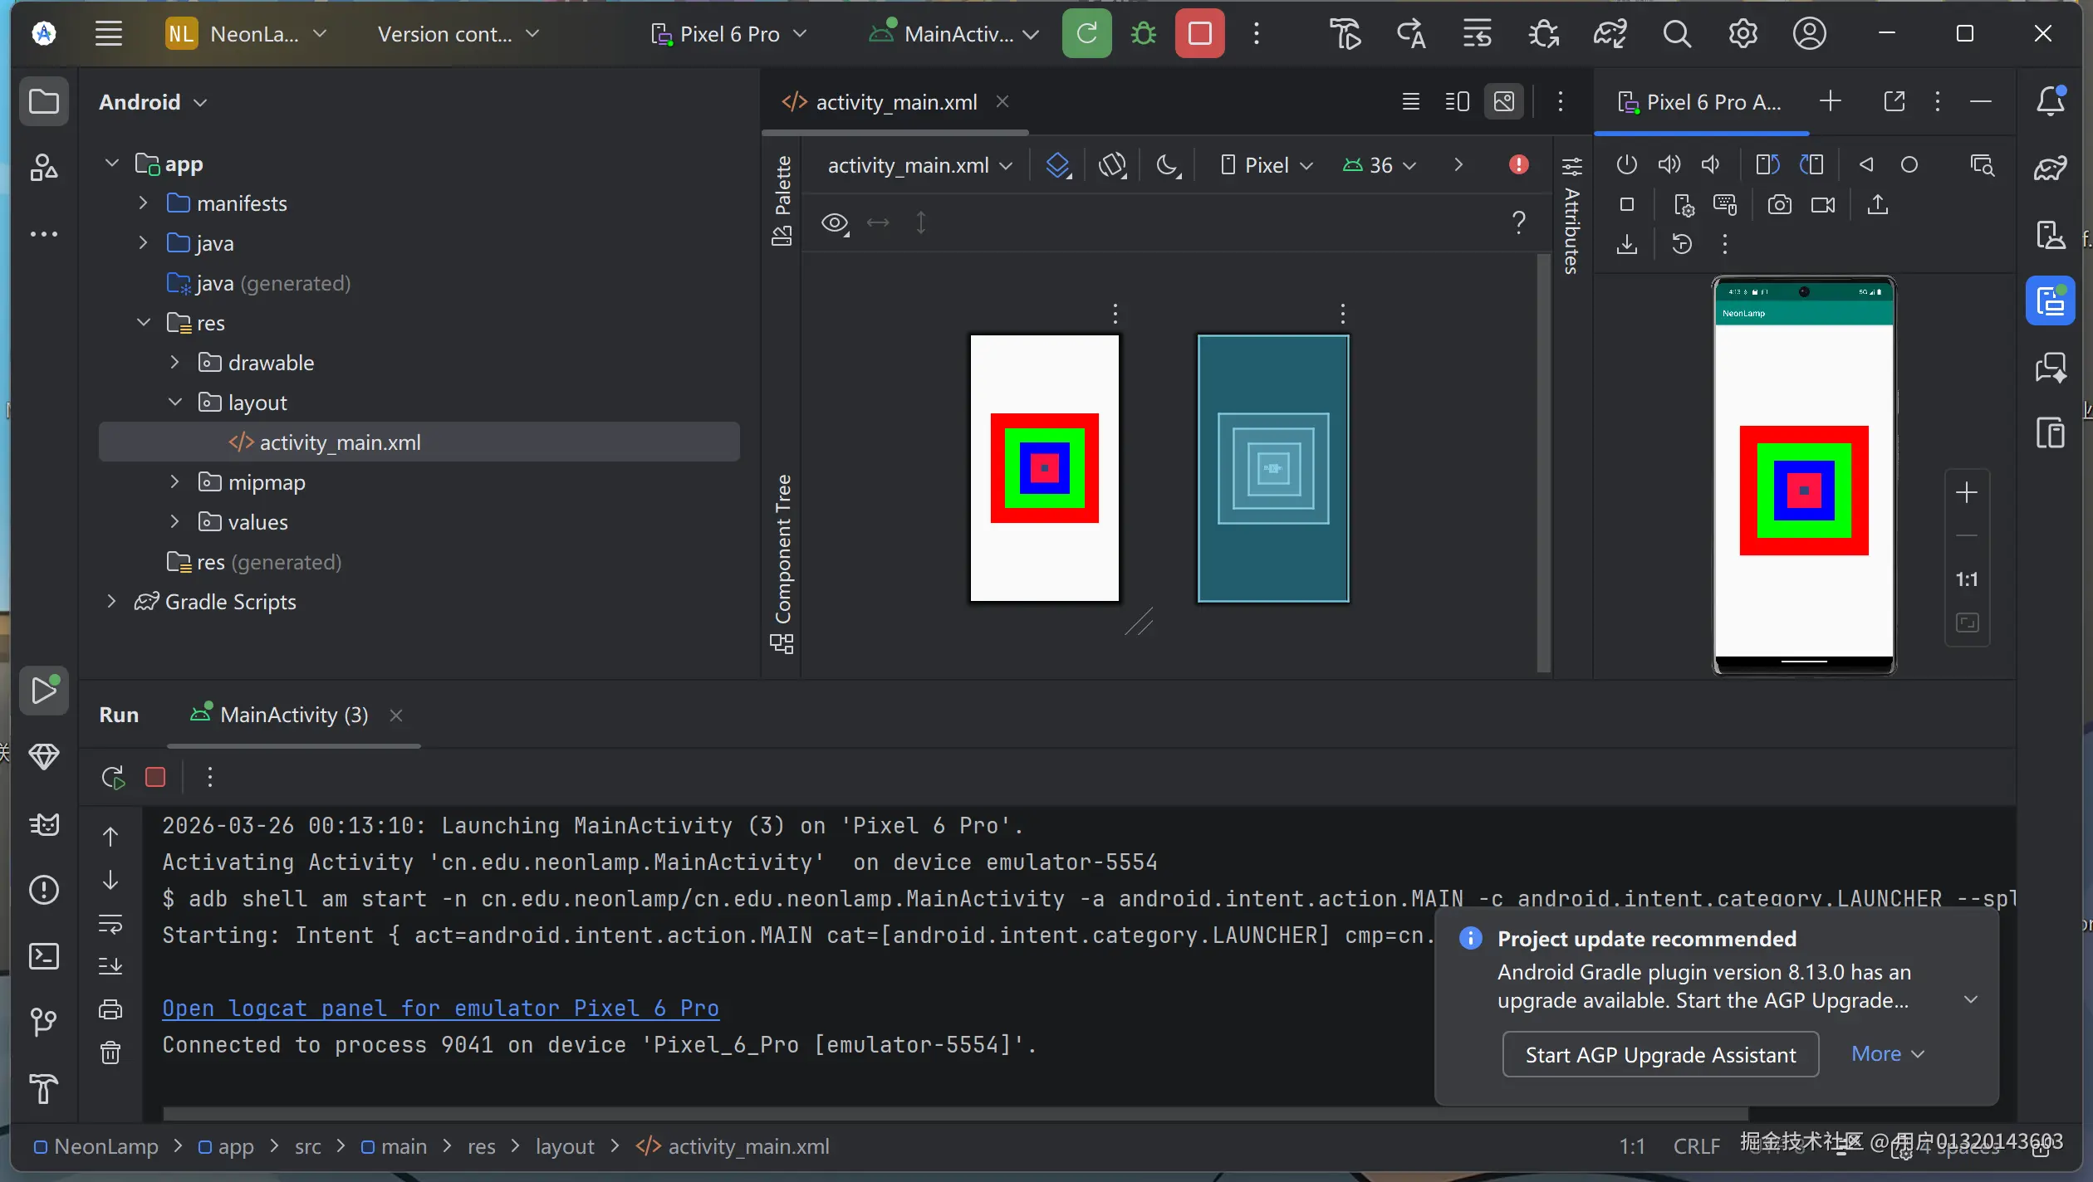Open Build Variants hammer tool window
2093x1182 pixels.
[44, 1088]
